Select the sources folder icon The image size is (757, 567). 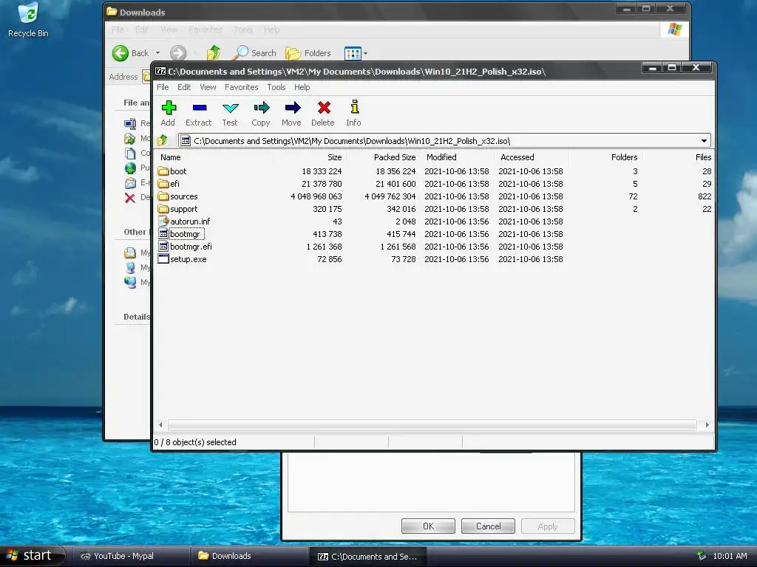(x=163, y=196)
